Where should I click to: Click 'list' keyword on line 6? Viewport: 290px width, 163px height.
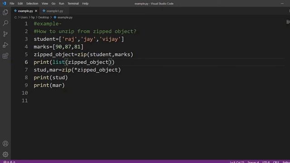click(x=58, y=62)
